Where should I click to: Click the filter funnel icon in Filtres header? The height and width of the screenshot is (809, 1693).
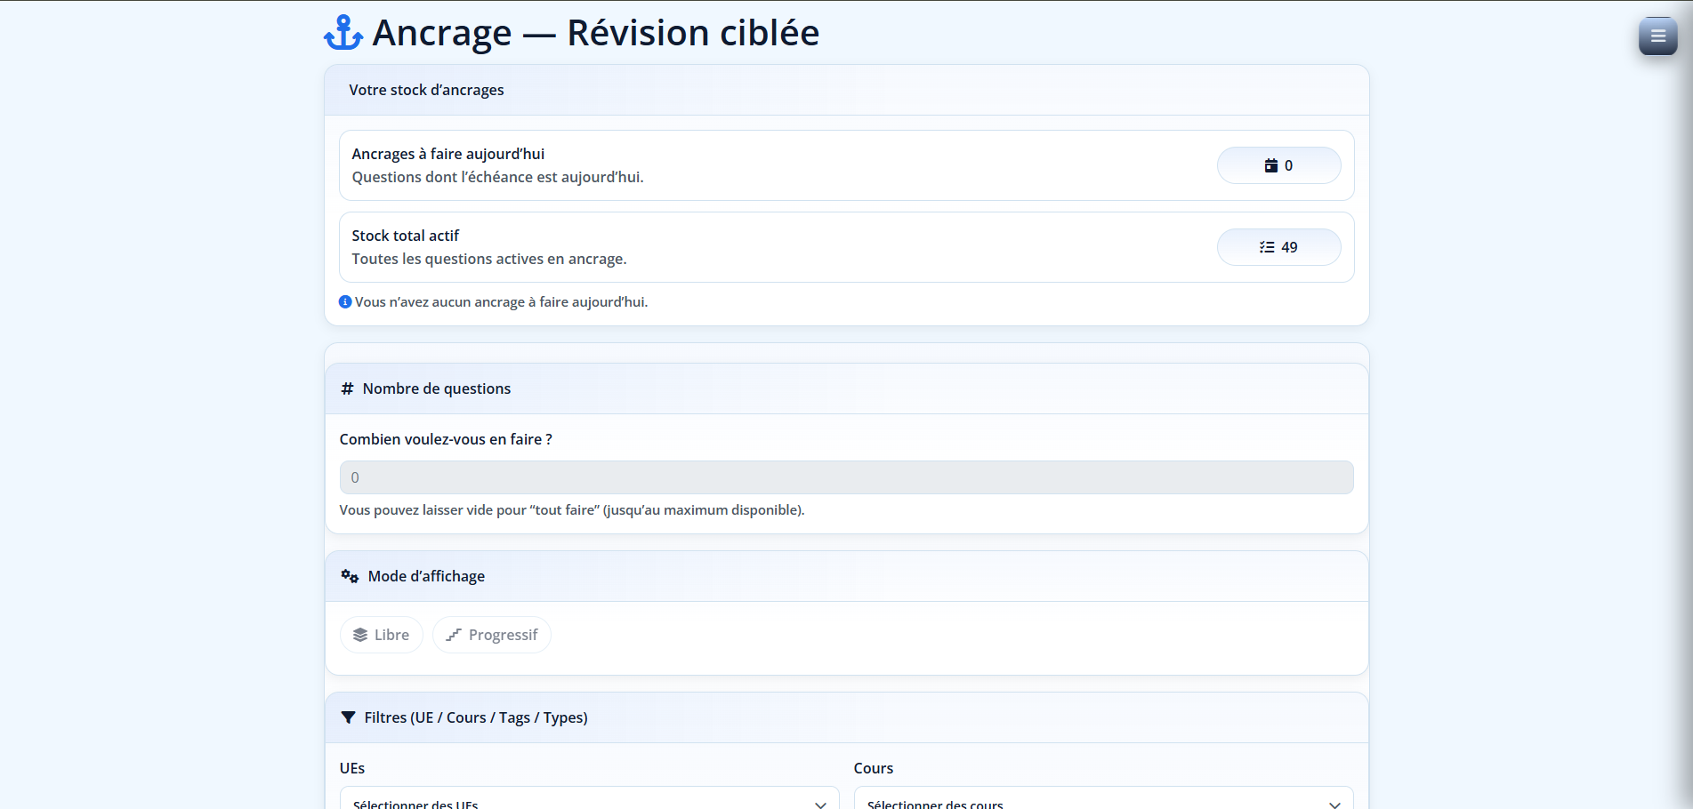coord(348,717)
